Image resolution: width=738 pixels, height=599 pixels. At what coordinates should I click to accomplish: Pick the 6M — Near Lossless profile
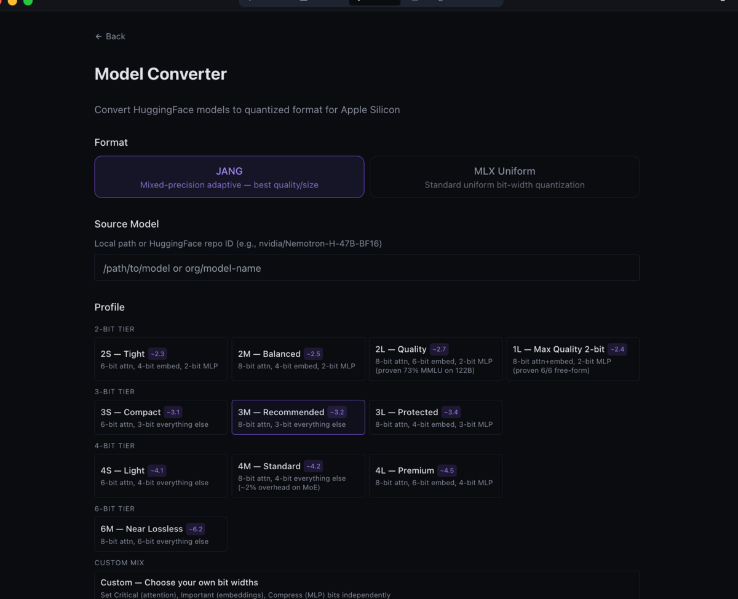[161, 534]
